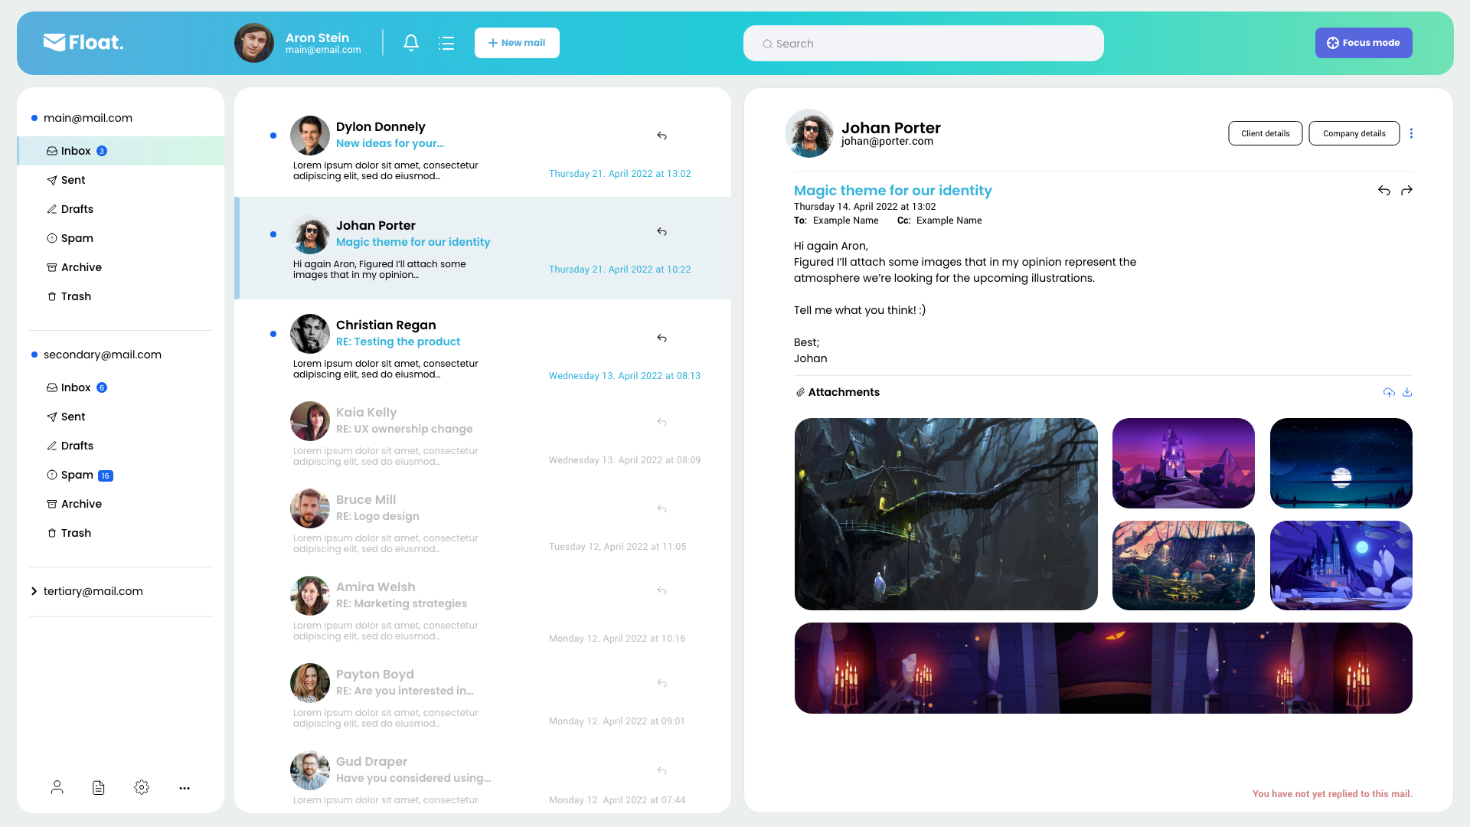Screen dimensions: 1470x827
Task: Click the Client details button
Action: 1265,133
